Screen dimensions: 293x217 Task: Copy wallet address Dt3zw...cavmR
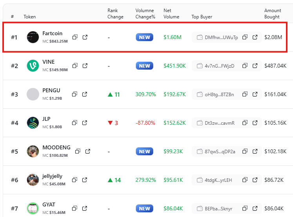[245, 123]
